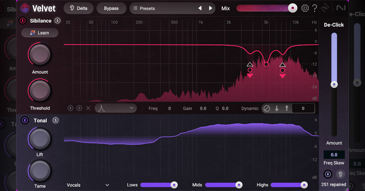Viewport: 365px width, 191px height.
Task: Adjust the Lows slider handle
Action: pos(174,185)
